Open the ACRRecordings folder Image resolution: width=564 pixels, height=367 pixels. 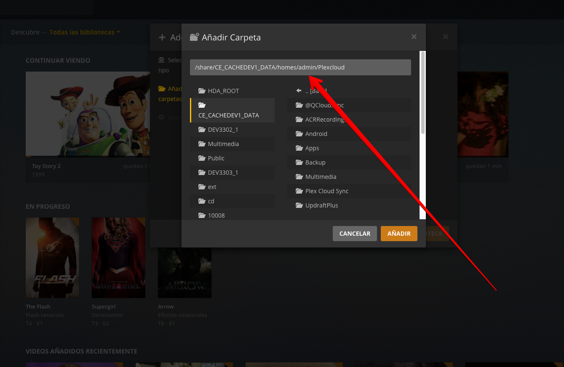349,120
